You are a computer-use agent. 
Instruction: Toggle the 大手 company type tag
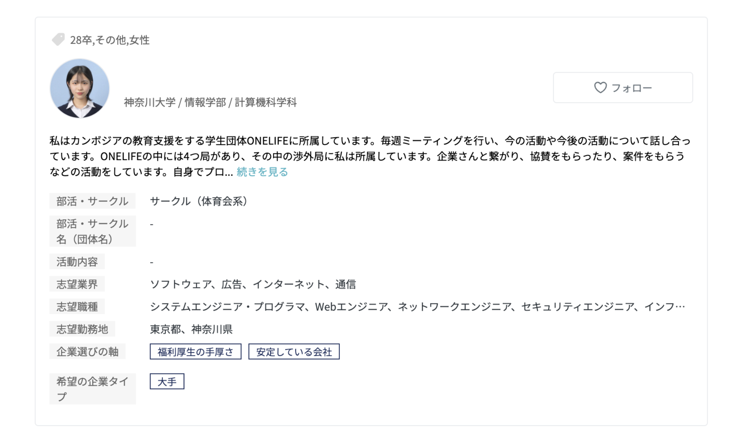(x=167, y=382)
